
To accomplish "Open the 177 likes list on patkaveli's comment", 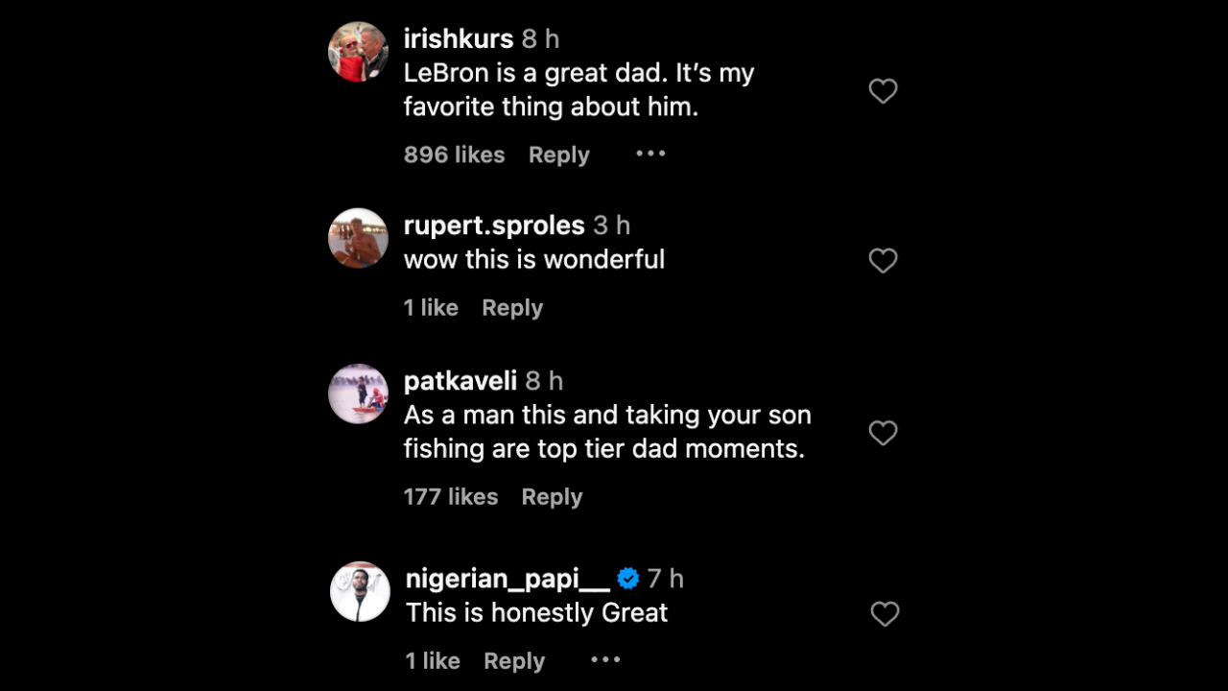I will [451, 497].
